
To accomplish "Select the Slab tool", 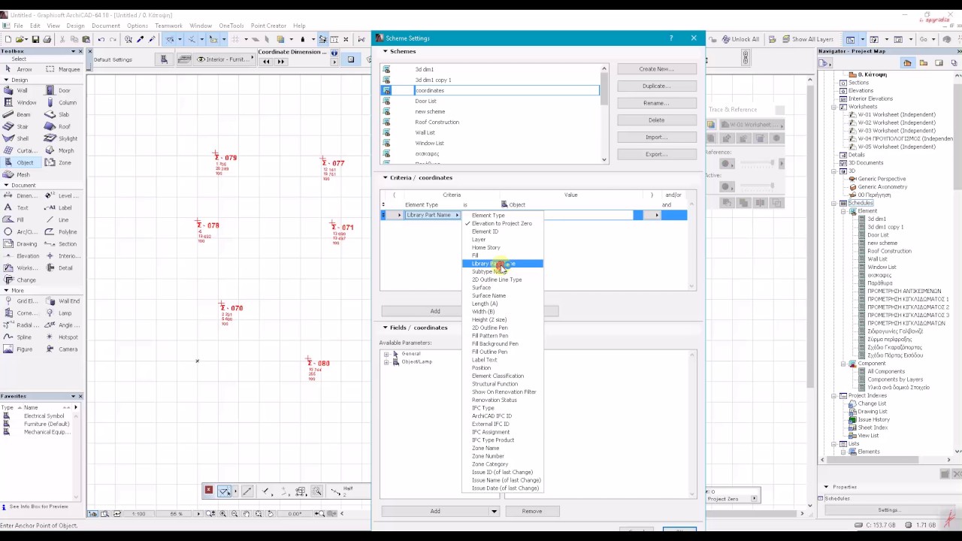I will [59, 114].
